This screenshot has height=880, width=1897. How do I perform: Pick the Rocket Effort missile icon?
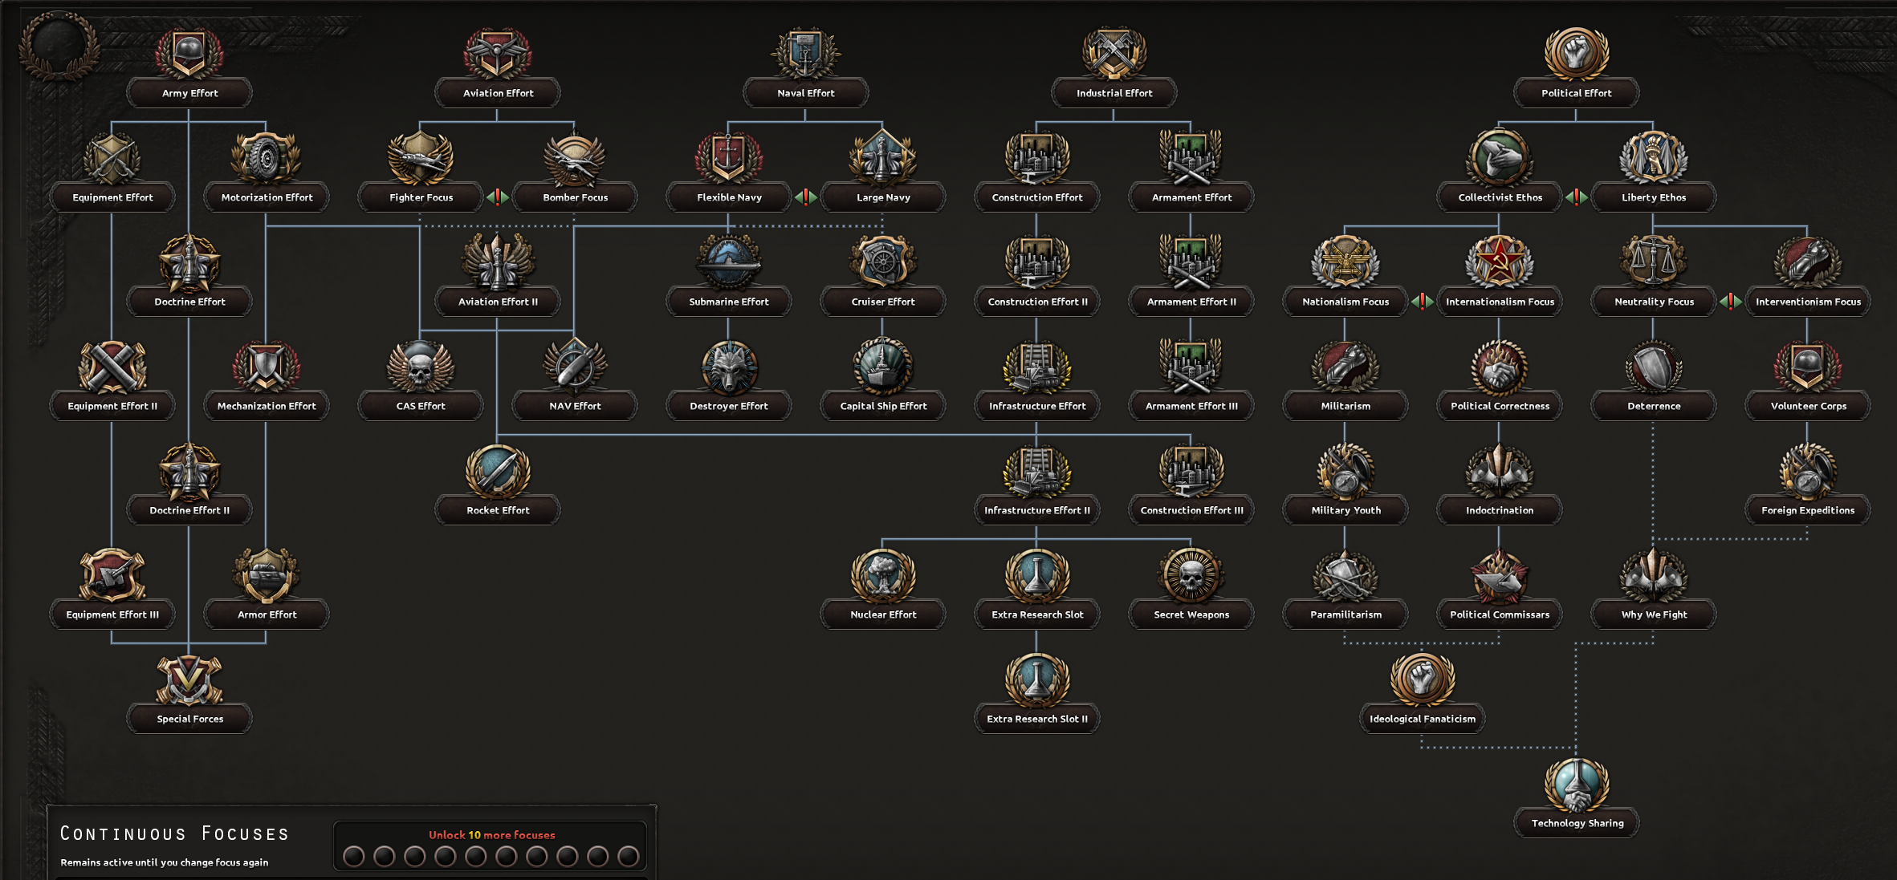click(x=498, y=471)
